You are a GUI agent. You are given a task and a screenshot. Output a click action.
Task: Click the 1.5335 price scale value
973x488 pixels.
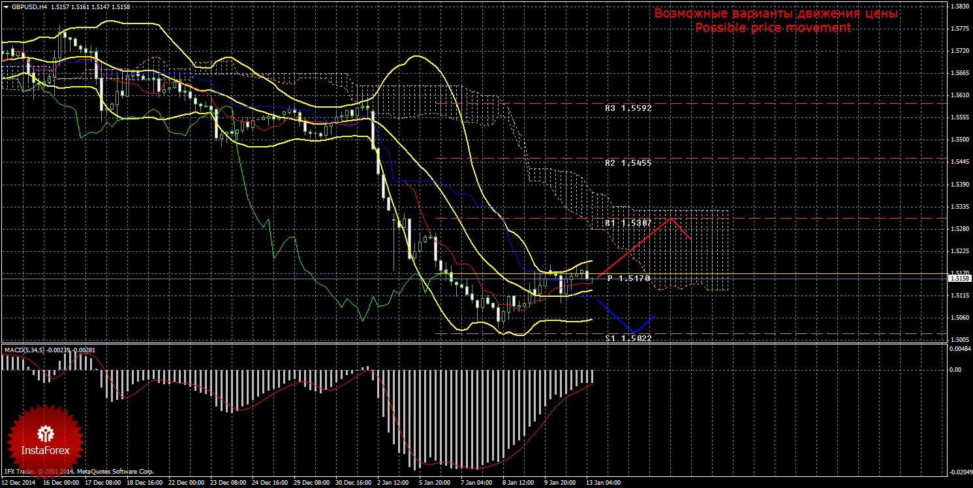(959, 207)
